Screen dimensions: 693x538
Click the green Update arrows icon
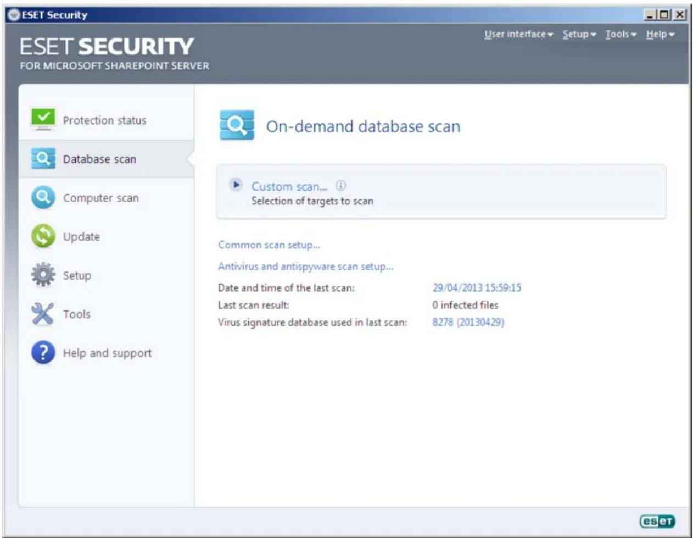(x=43, y=236)
